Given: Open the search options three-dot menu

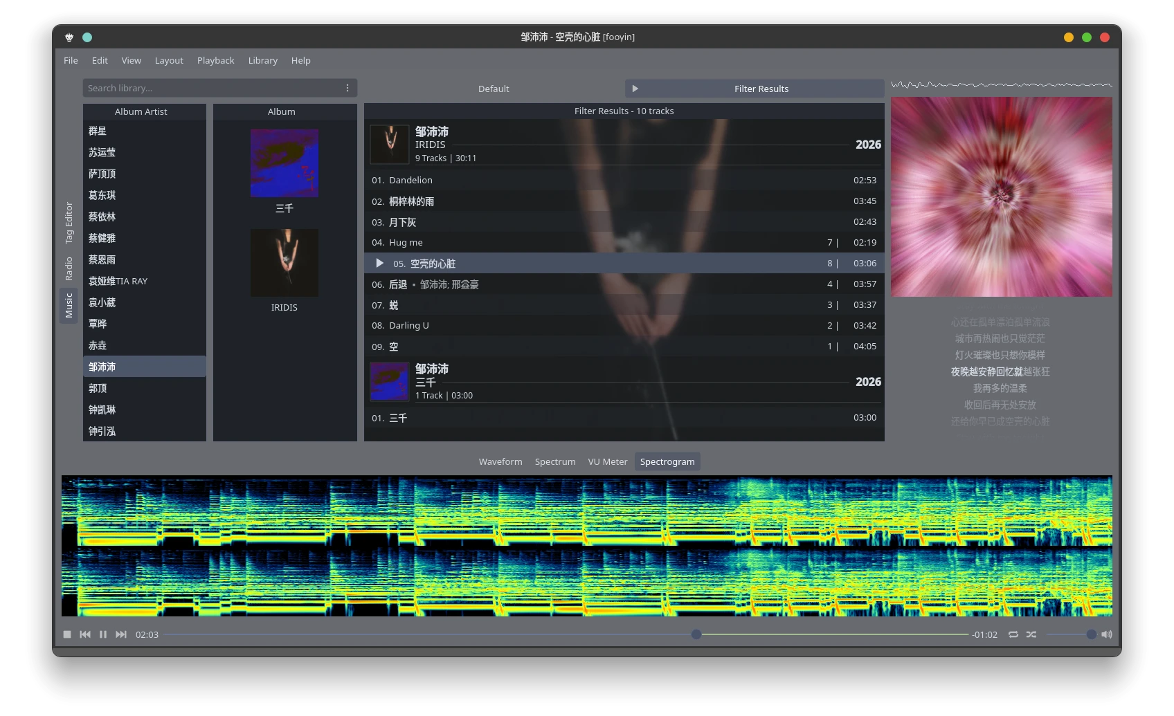Looking at the screenshot, I should 347,88.
